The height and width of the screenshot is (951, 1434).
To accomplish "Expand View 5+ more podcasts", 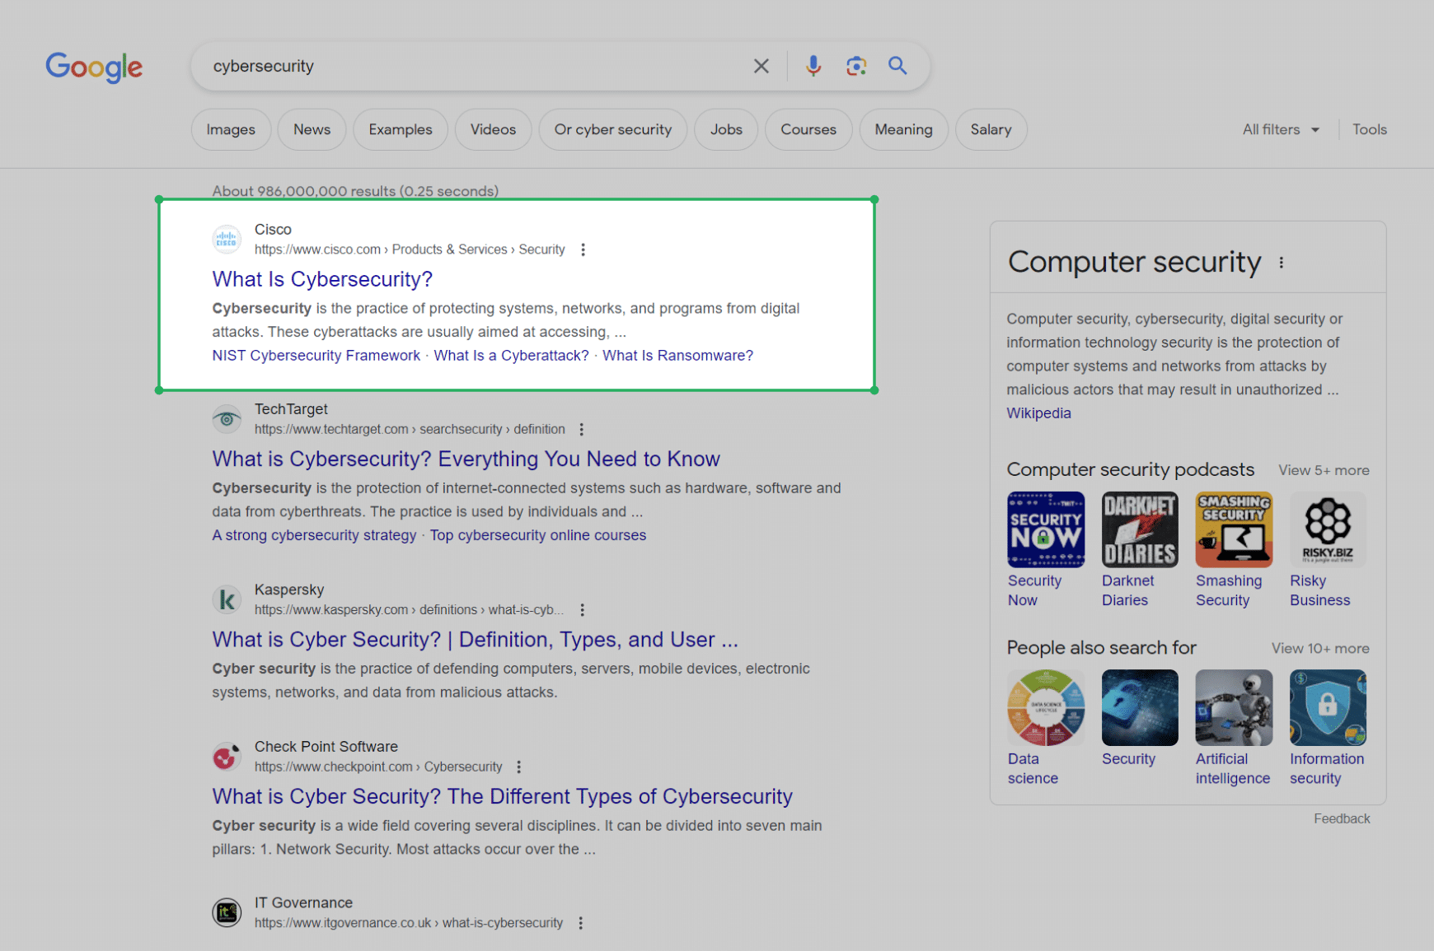I will click(x=1323, y=470).
